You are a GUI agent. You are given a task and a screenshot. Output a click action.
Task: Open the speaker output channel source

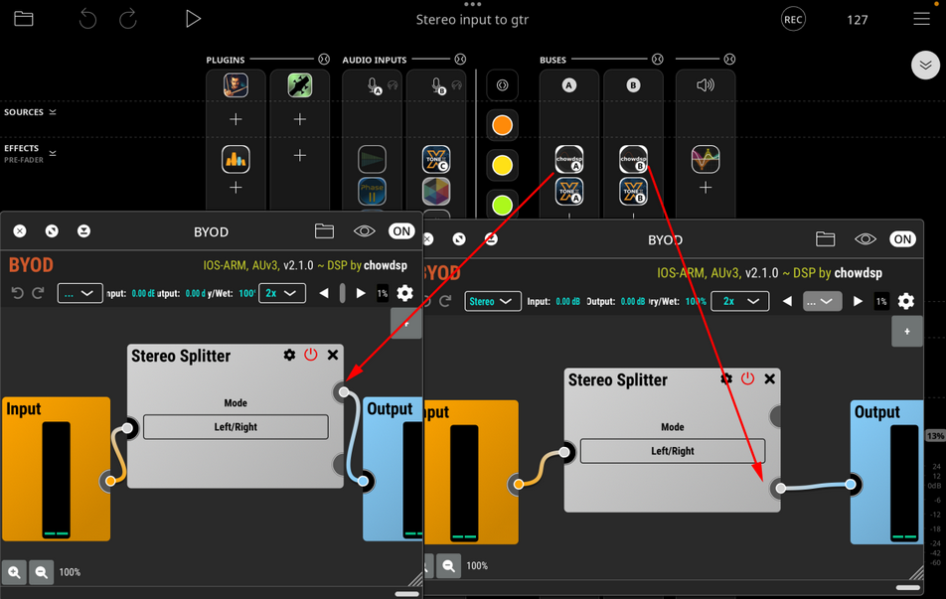706,85
